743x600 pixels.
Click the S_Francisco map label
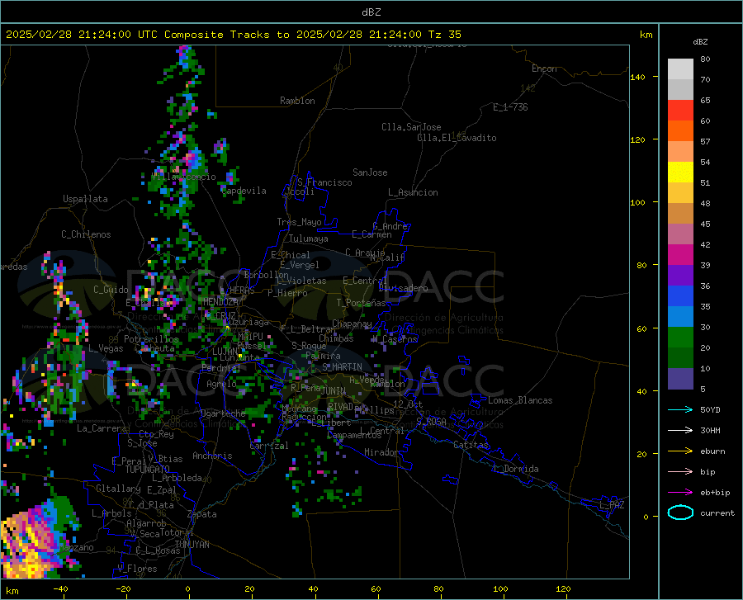(324, 182)
